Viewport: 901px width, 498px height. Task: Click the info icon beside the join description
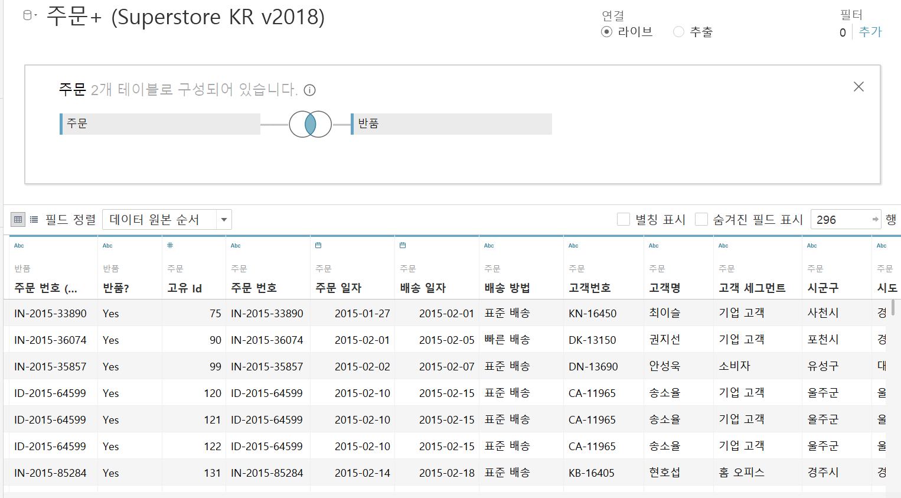[x=309, y=90]
